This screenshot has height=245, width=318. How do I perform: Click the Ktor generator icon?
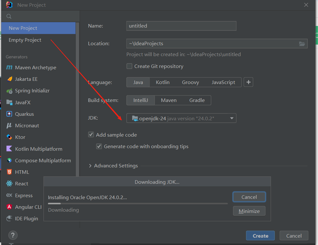9,137
